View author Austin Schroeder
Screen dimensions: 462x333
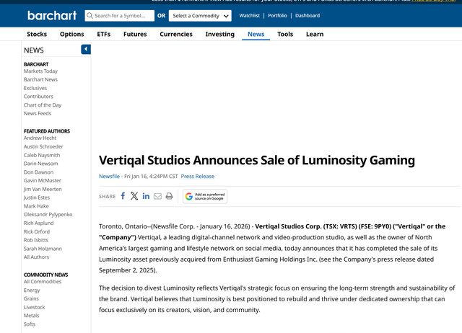(x=43, y=146)
